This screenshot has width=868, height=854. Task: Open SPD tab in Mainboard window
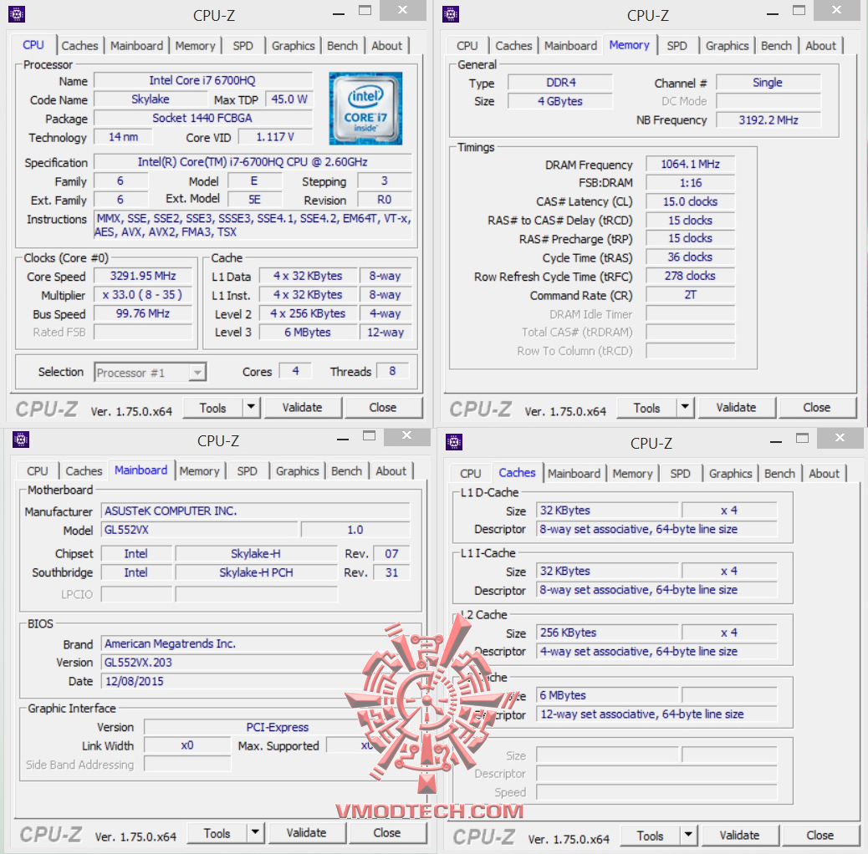247,471
